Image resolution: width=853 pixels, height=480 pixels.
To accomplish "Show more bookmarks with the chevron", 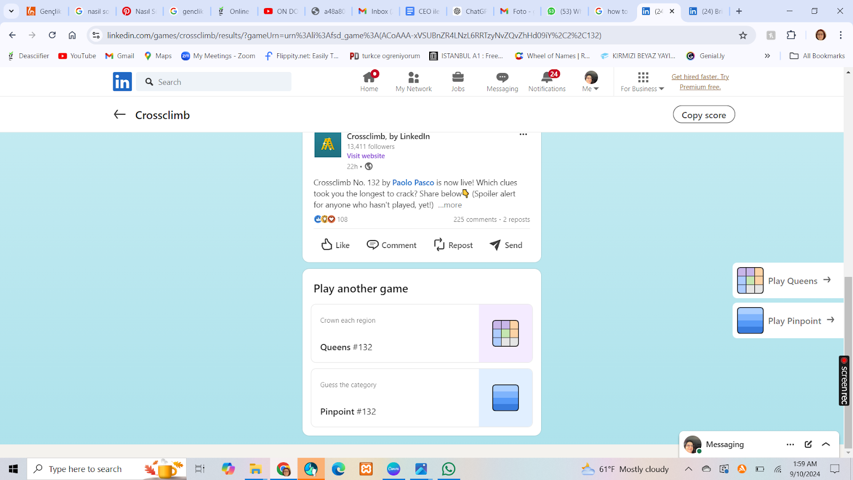I will pyautogui.click(x=767, y=55).
